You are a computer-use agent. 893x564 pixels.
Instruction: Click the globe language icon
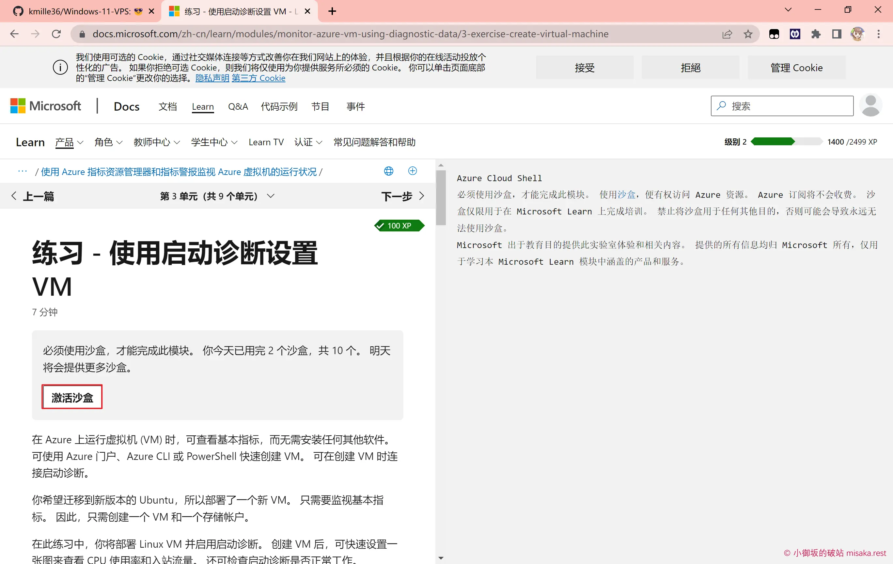click(x=388, y=171)
